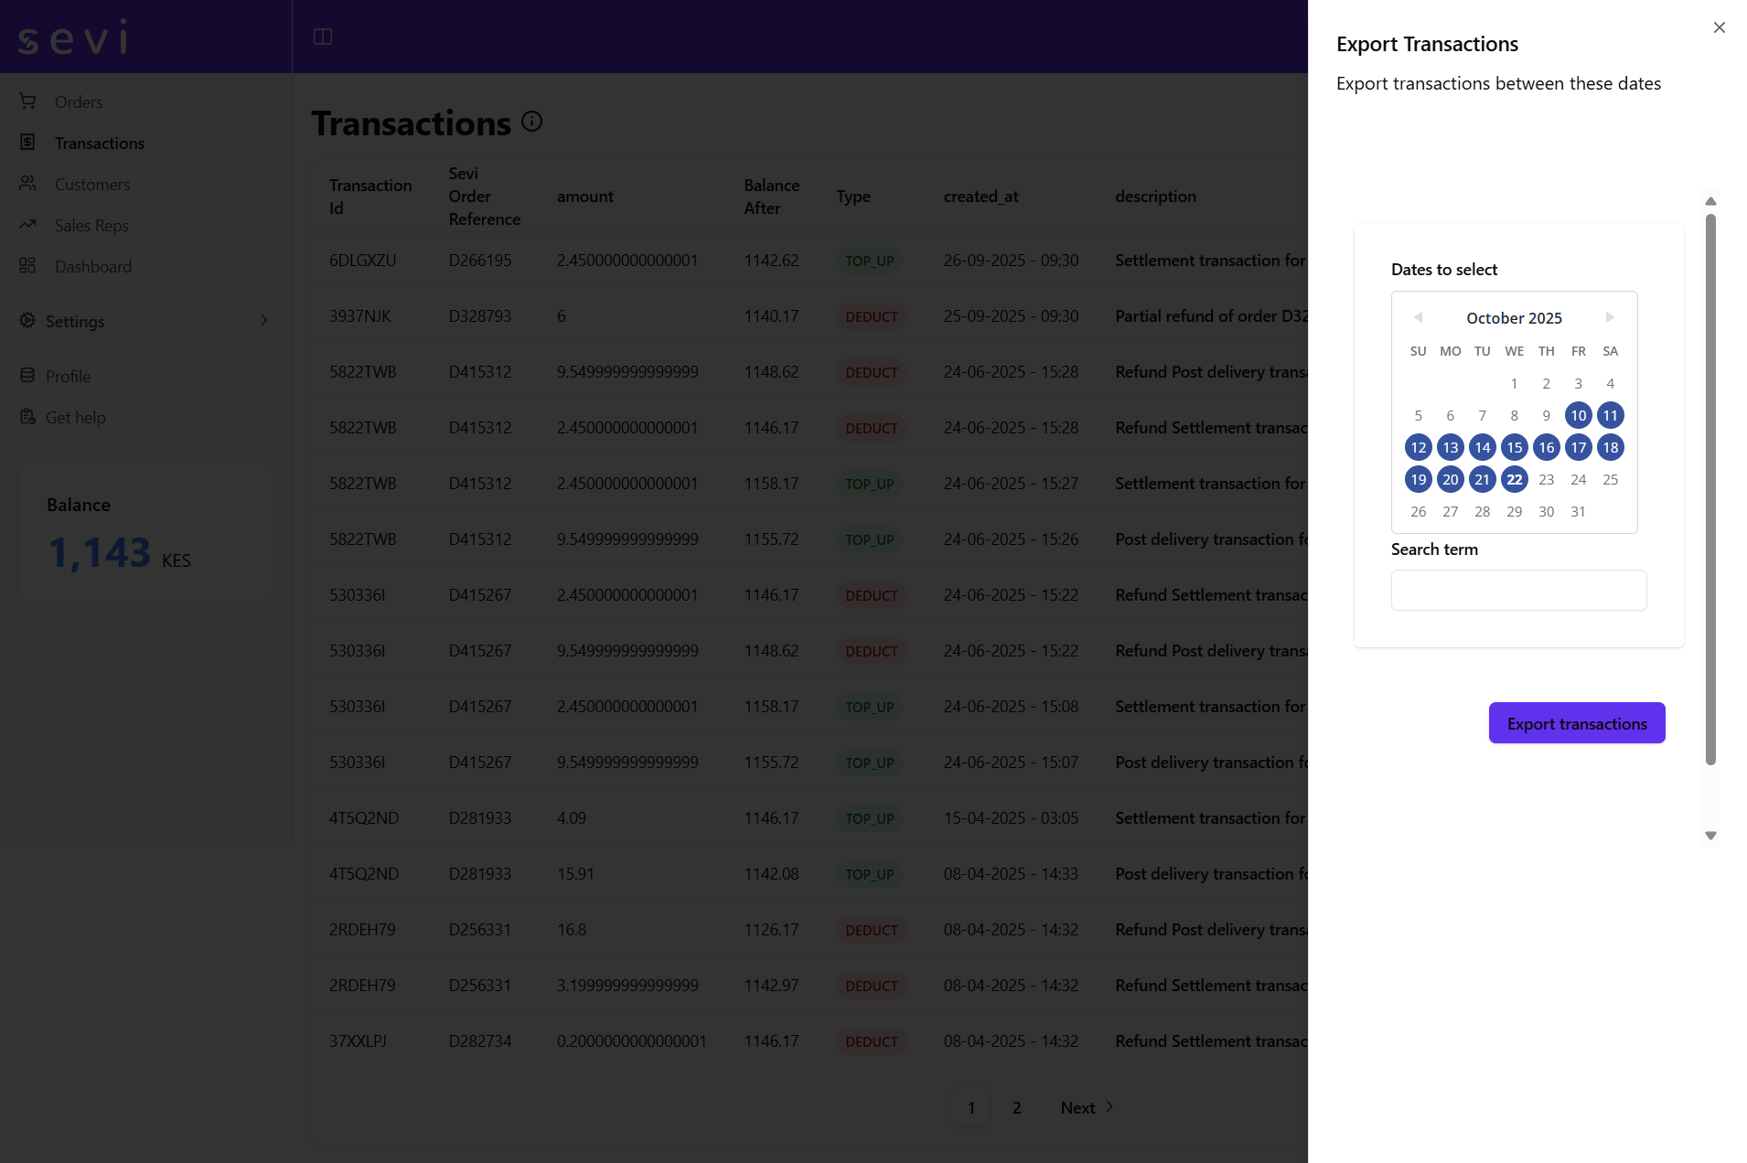
Task: Click the Settings gear icon
Action: click(x=27, y=321)
